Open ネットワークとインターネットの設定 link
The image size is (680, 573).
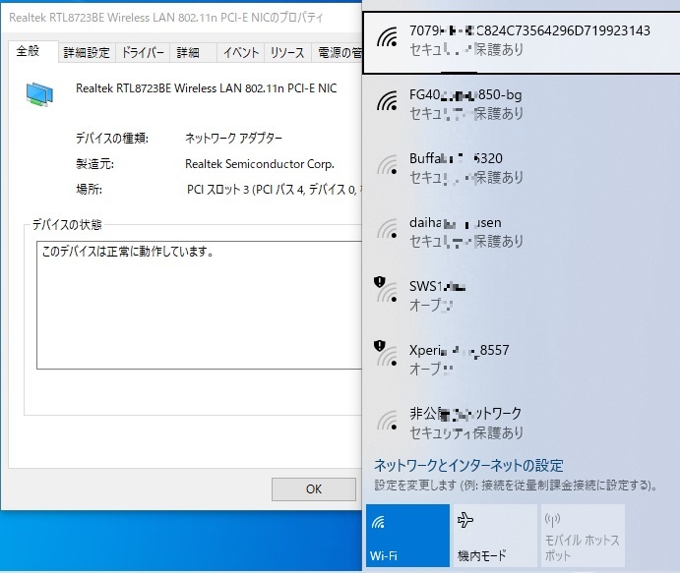[468, 466]
